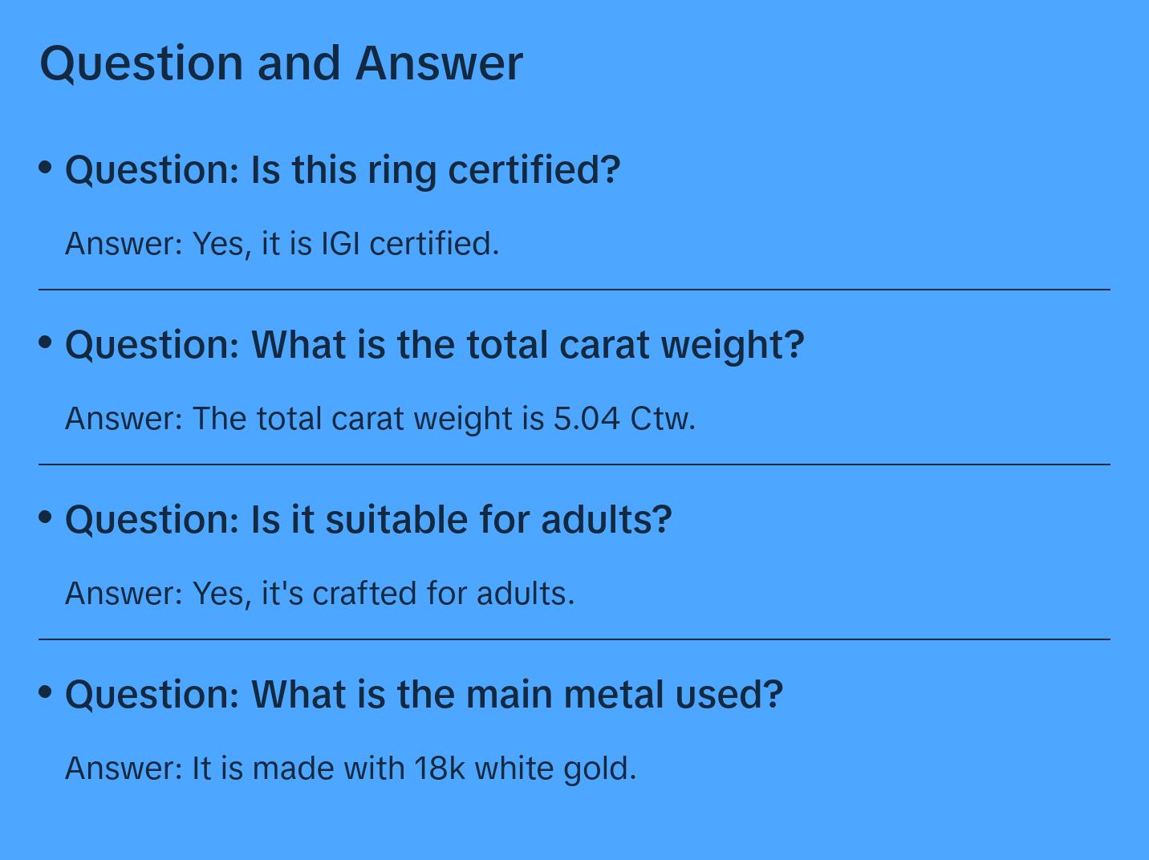
Task: Click the bullet beside the ring certified question
Action: [x=46, y=167]
